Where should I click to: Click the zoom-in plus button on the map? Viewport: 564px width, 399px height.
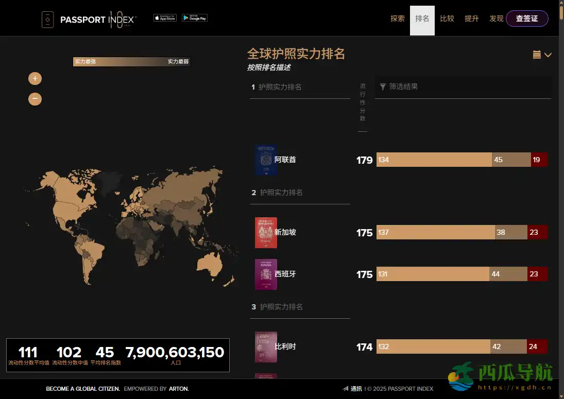tap(35, 78)
